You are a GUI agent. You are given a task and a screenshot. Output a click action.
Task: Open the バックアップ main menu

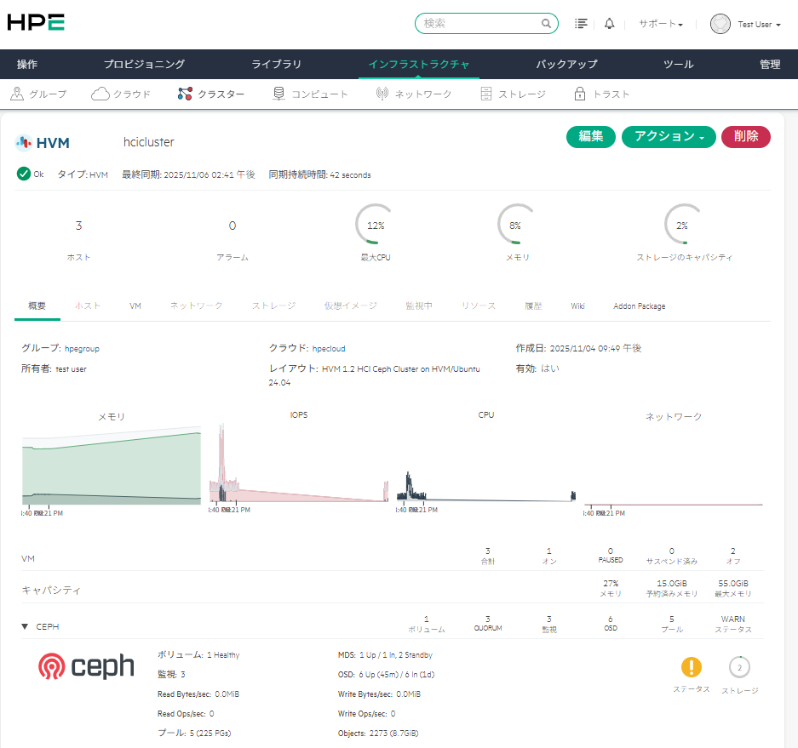pos(566,64)
